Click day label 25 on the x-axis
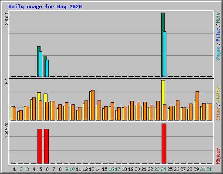The image size is (223, 174). pyautogui.click(x=170, y=169)
